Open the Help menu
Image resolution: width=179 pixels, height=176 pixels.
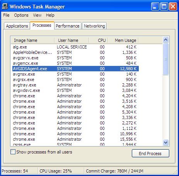point(50,15)
